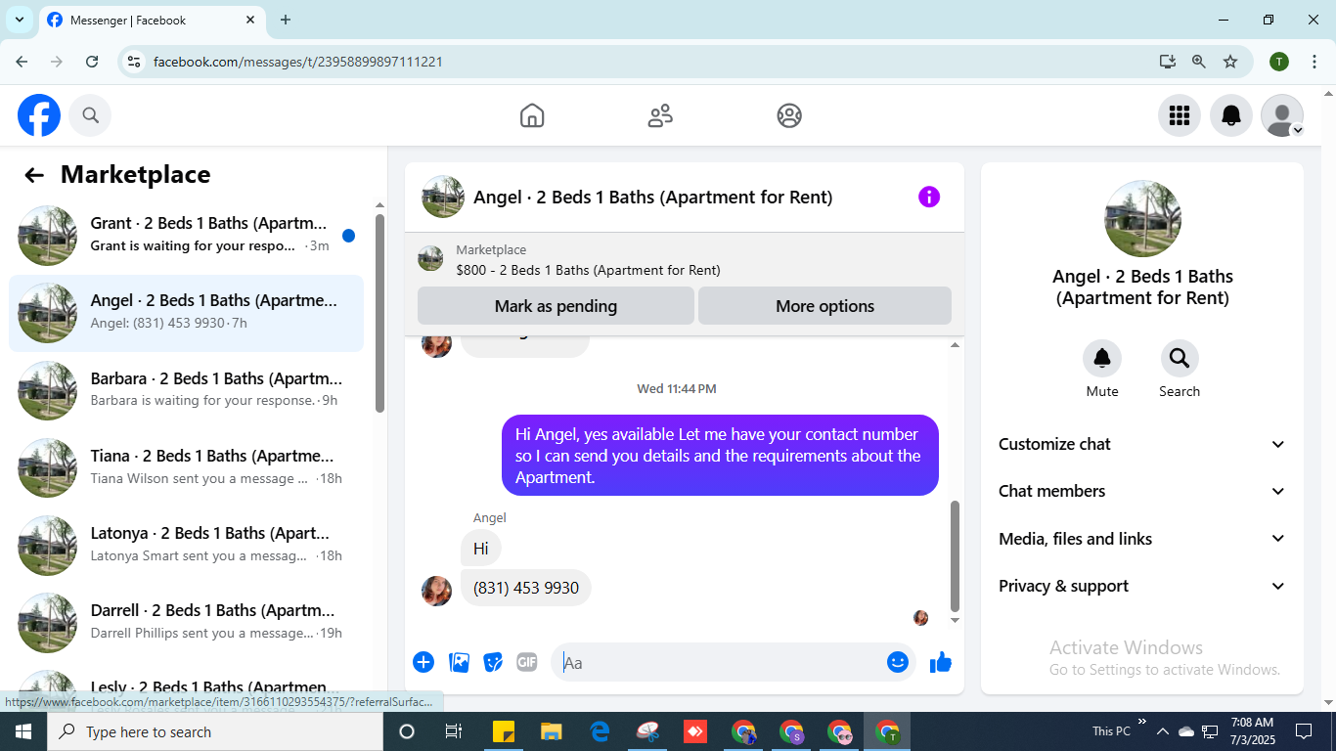Open the Friends icon in top navigation
Viewport: 1336px width, 751px height.
point(660,115)
